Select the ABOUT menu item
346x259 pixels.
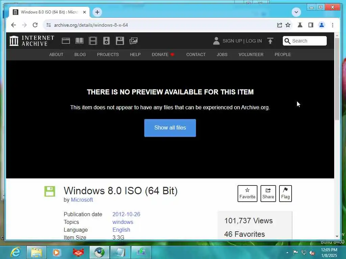point(56,54)
